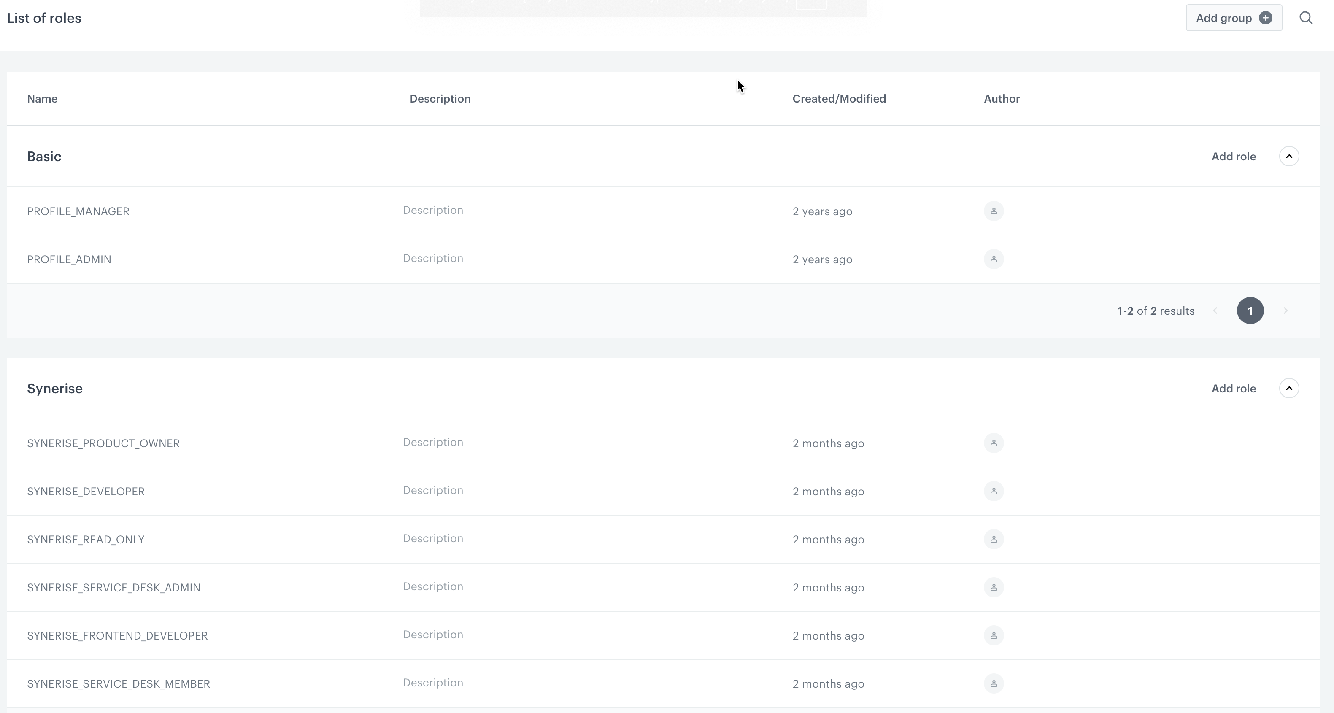Click Add role in the Basic section
The height and width of the screenshot is (713, 1334).
click(1234, 156)
